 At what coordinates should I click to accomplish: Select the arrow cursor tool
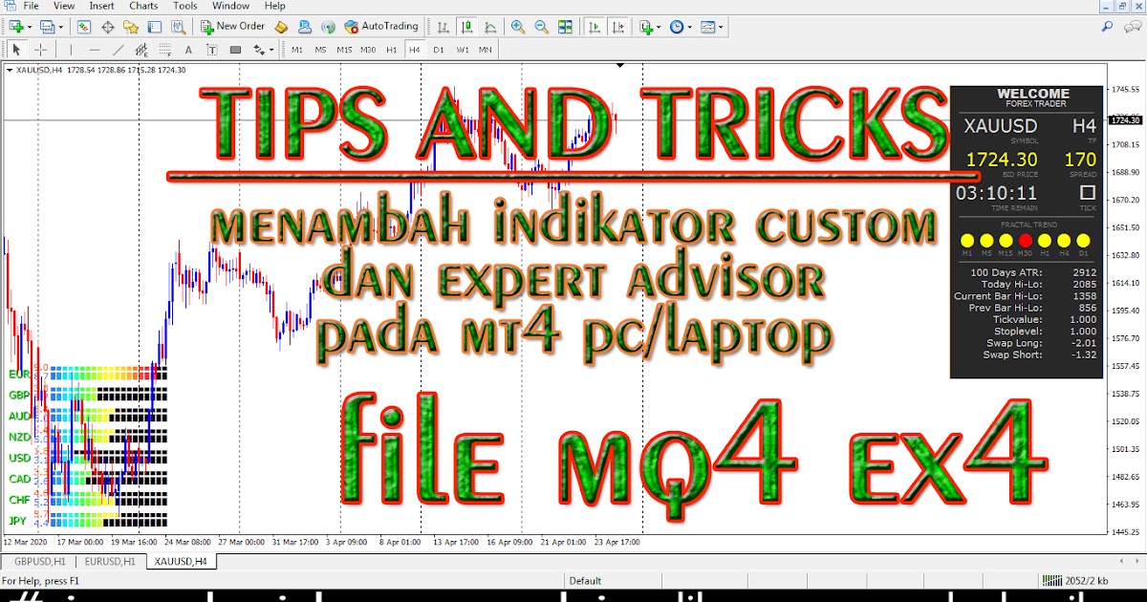tap(16, 50)
